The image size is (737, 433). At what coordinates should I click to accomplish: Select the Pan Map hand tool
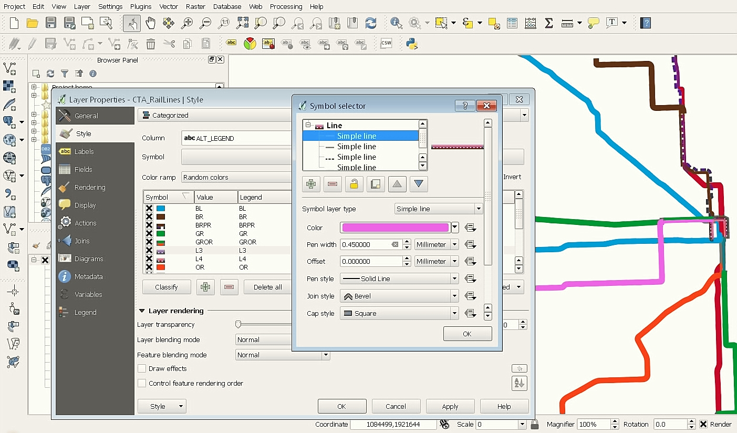(150, 23)
